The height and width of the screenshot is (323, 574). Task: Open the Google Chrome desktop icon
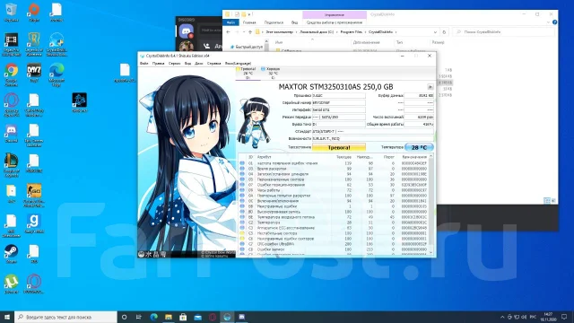click(x=12, y=75)
